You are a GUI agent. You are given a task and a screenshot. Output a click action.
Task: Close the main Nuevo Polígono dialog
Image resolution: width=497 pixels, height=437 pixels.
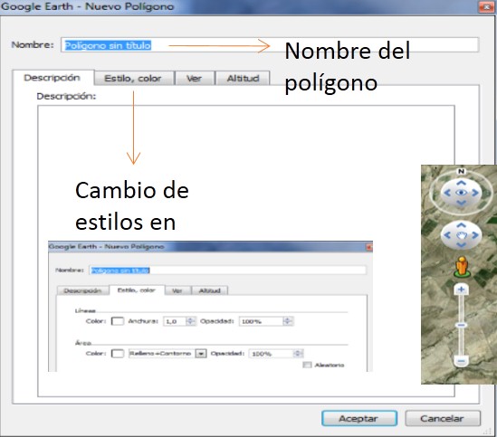(x=486, y=7)
